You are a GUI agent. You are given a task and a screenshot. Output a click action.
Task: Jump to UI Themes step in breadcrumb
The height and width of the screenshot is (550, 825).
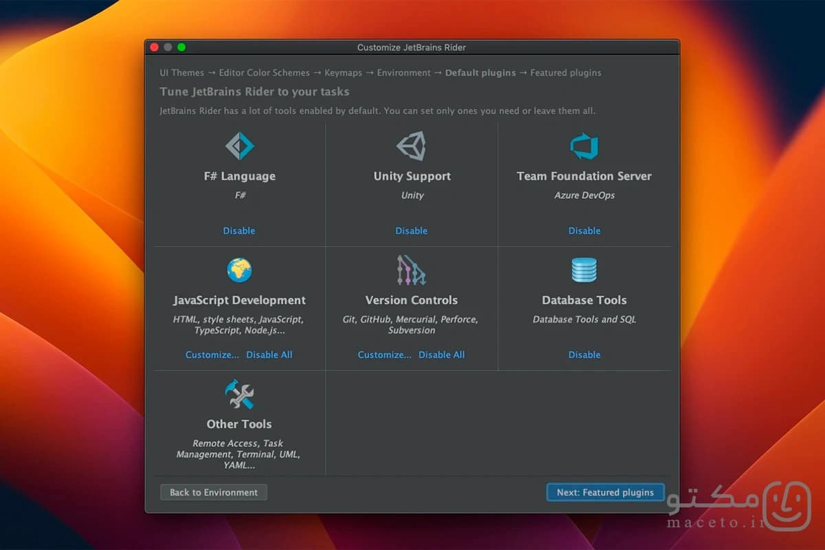coord(182,73)
